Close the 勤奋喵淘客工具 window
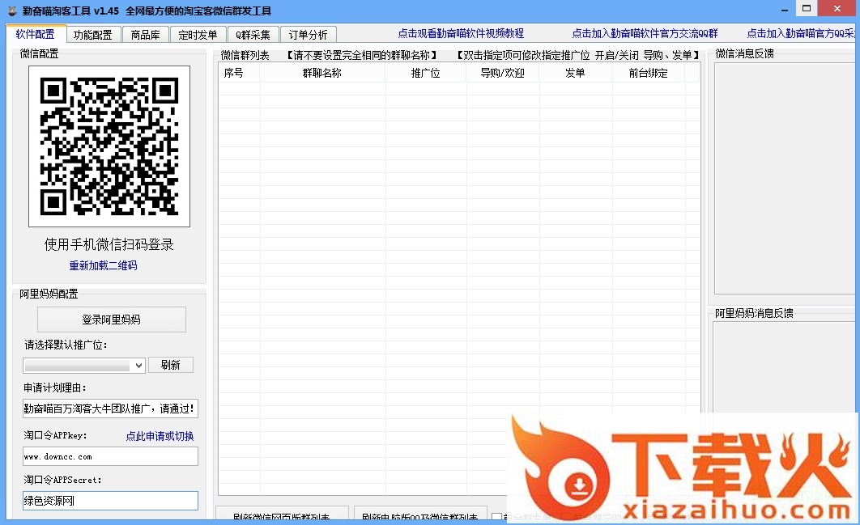 pyautogui.click(x=837, y=9)
